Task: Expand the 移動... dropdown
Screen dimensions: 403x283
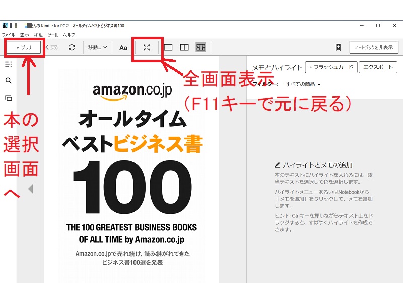Action: point(97,47)
